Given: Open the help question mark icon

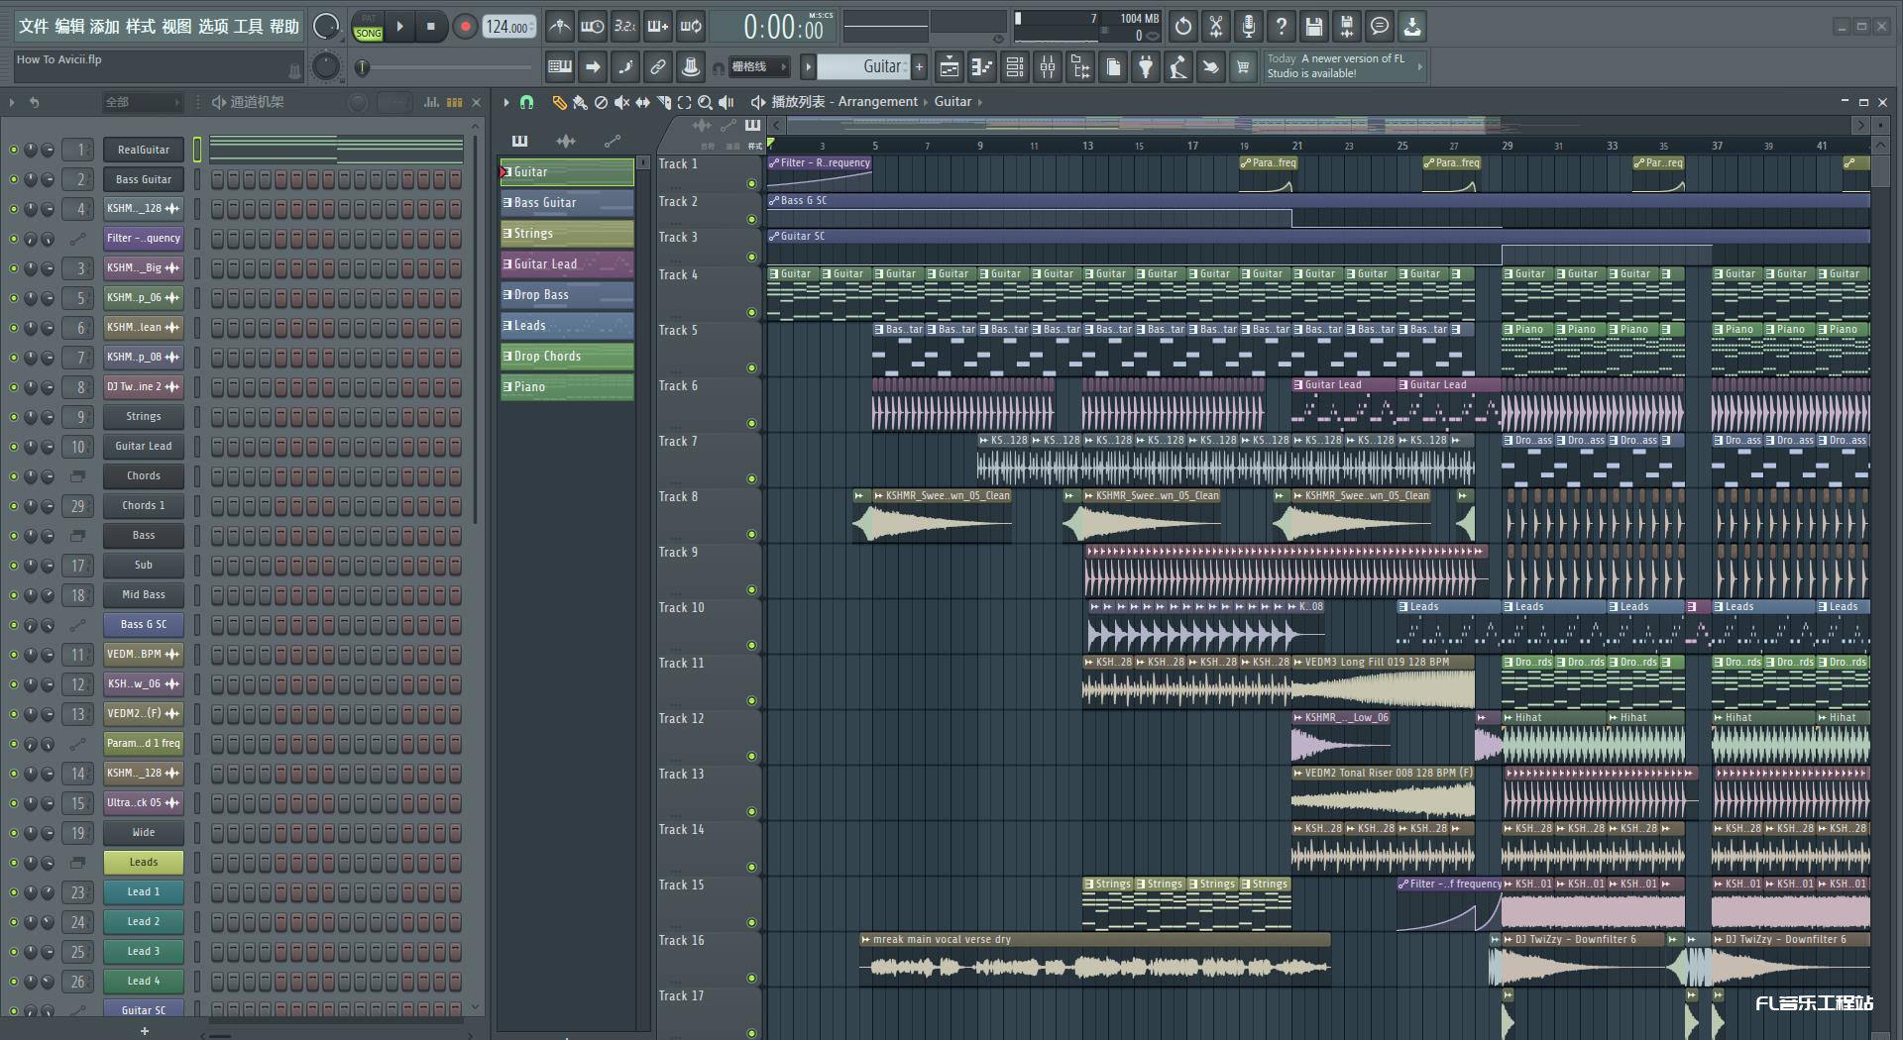Looking at the screenshot, I should [x=1281, y=27].
